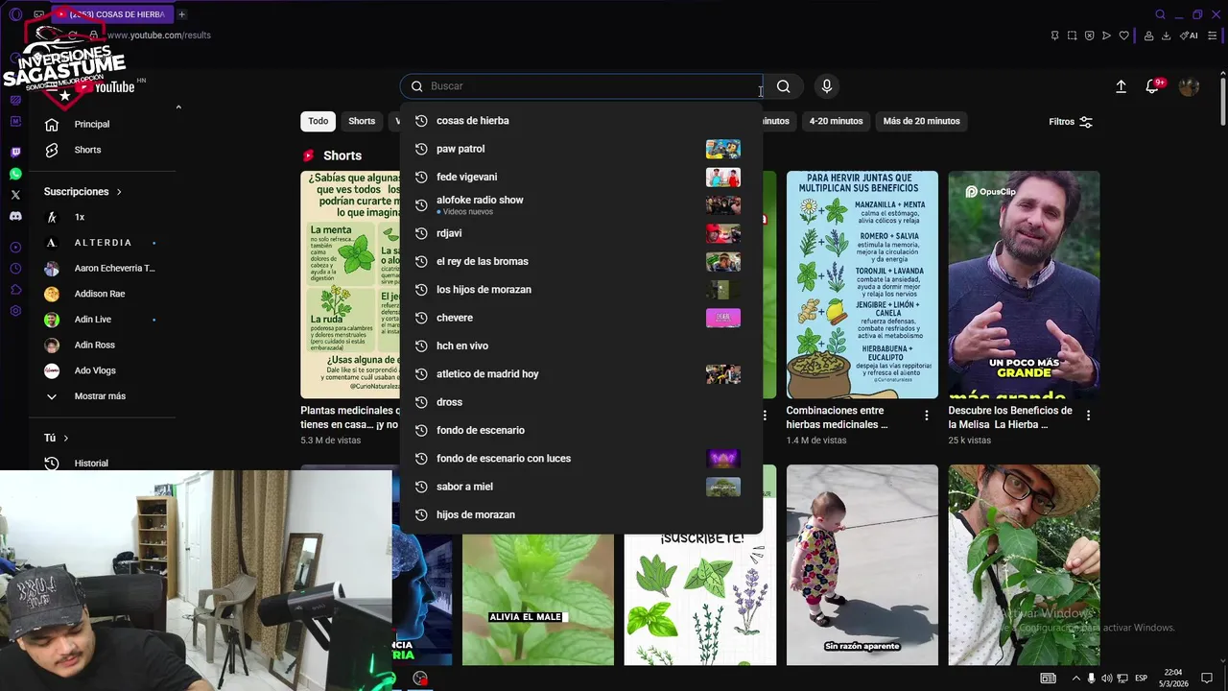Choose suggestion cosas de hierba

tap(580, 121)
